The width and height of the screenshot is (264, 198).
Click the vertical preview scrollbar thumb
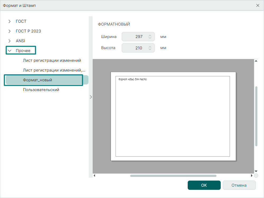256,116
